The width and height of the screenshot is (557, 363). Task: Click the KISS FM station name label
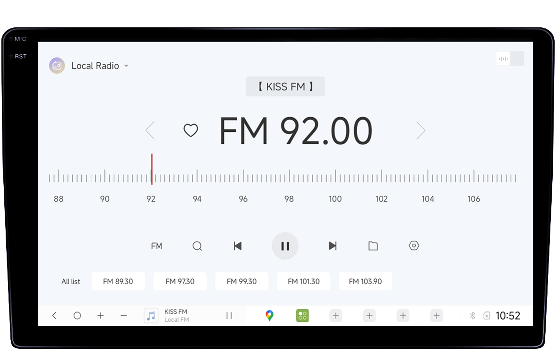click(x=285, y=86)
